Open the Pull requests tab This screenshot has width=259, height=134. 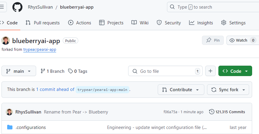click(43, 23)
